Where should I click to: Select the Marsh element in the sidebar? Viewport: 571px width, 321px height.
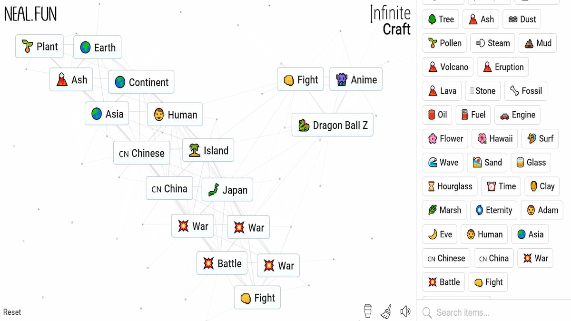444,210
